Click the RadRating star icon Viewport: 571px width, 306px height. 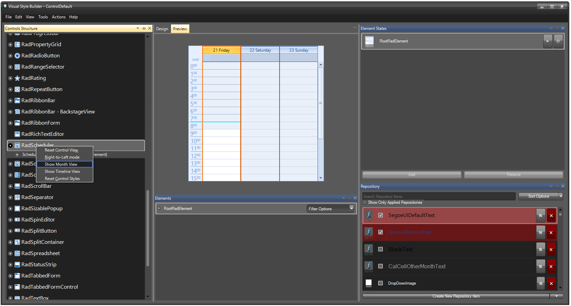tap(17, 78)
